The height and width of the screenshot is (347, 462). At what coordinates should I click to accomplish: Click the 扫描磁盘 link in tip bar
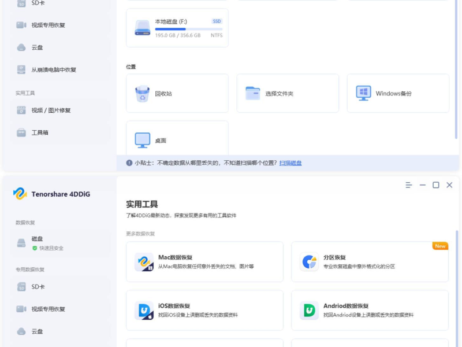coord(290,163)
